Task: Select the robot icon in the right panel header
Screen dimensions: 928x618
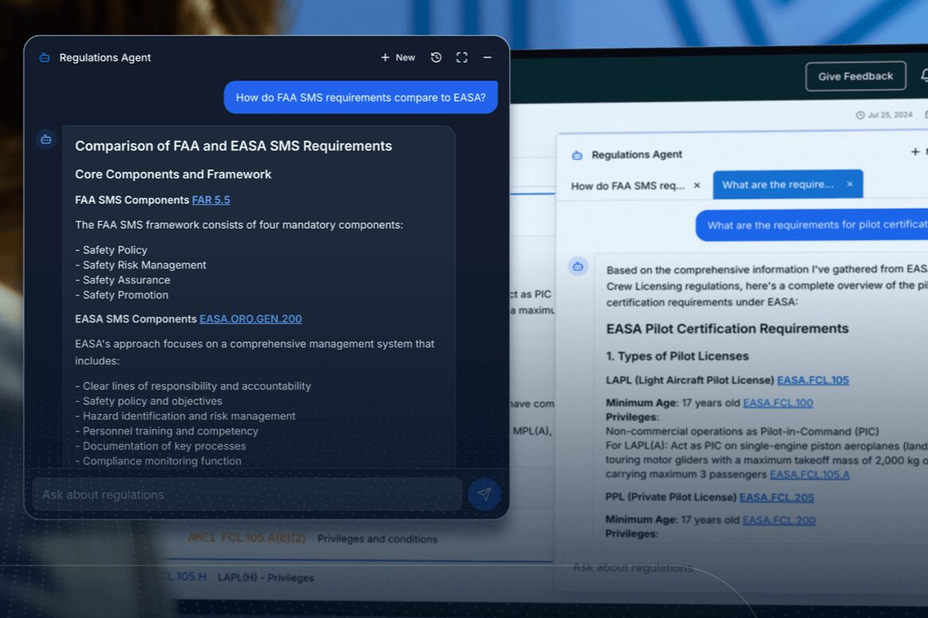Action: tap(577, 154)
